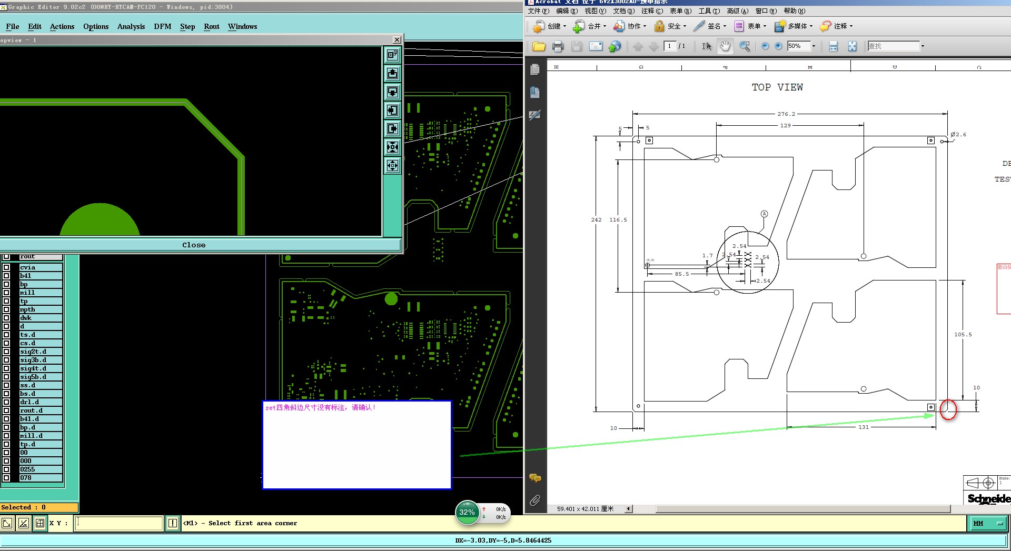This screenshot has height=551, width=1011.
Task: Select the rout.d layer name
Action: 41,410
